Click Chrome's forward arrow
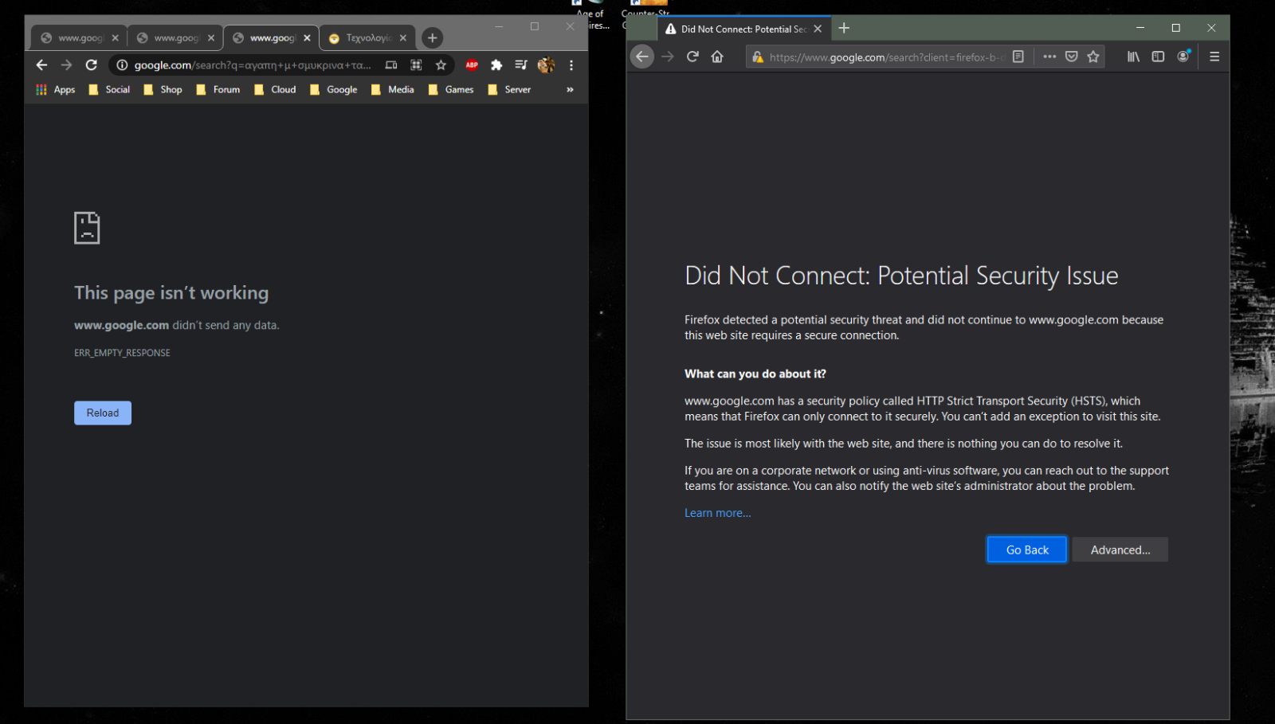 coord(66,65)
